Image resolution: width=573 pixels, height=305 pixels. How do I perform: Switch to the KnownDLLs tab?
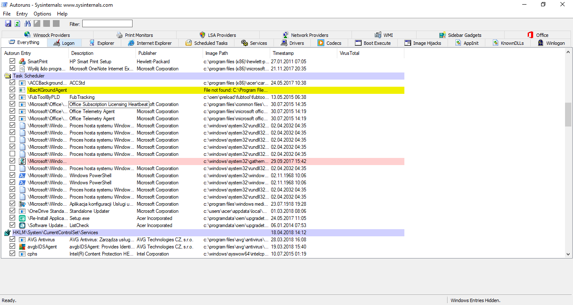tap(508, 43)
